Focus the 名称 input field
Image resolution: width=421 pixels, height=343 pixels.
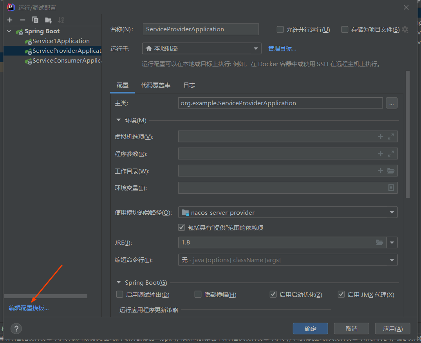[201, 29]
